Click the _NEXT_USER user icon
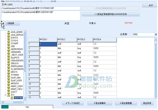Image resolution: width=158 pixels, height=110 pixels. point(9,55)
